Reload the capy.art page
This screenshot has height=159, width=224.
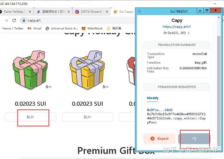tap(14, 20)
